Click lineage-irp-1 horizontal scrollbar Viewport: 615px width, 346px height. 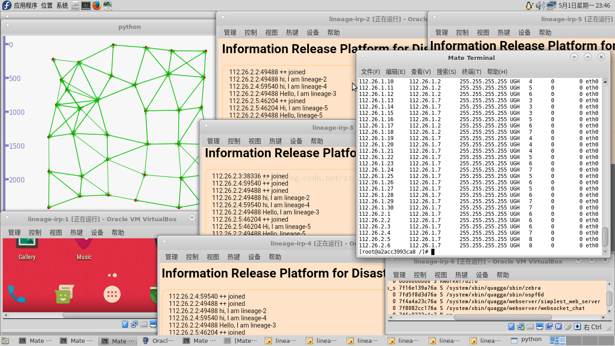[111, 315]
